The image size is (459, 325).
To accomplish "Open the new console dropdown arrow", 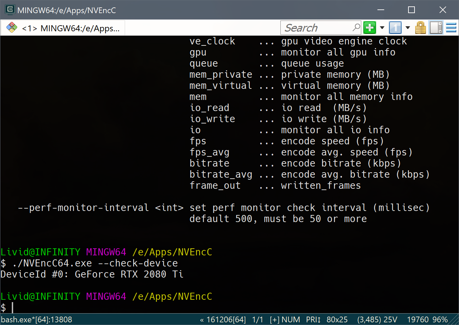I will pos(382,28).
